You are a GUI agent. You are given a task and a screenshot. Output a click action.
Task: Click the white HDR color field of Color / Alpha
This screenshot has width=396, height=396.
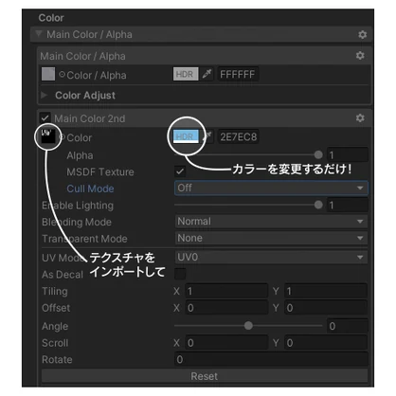(x=186, y=74)
